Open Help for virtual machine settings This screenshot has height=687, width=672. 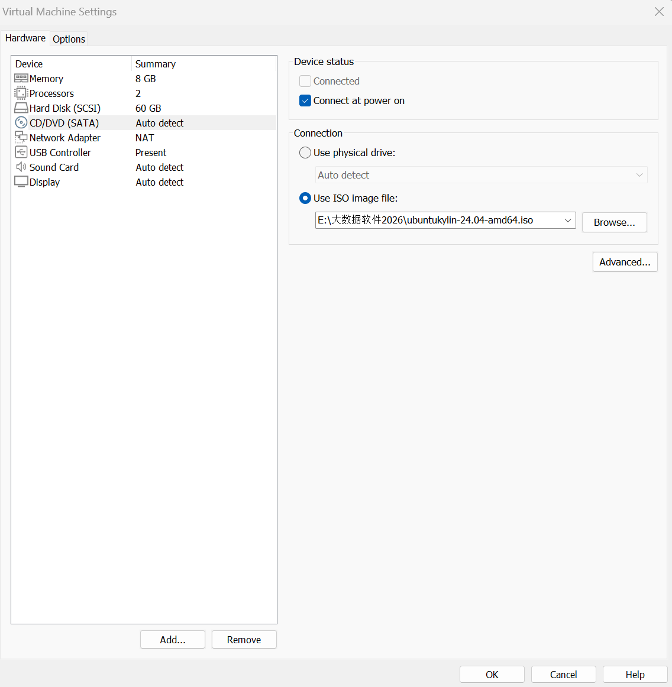[635, 675]
